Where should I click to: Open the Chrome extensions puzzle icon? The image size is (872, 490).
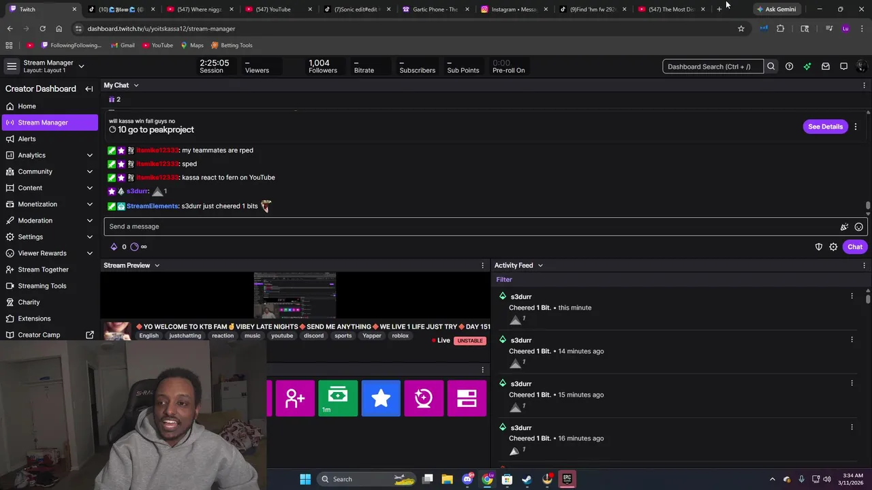[x=781, y=29]
